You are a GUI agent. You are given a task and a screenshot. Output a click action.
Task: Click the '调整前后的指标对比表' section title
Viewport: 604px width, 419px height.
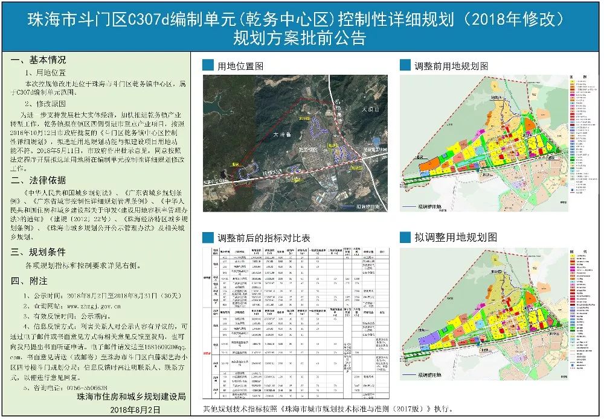tap(264, 238)
